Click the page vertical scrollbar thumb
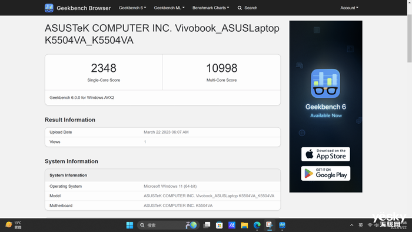This screenshot has width=412, height=232. coord(410,38)
